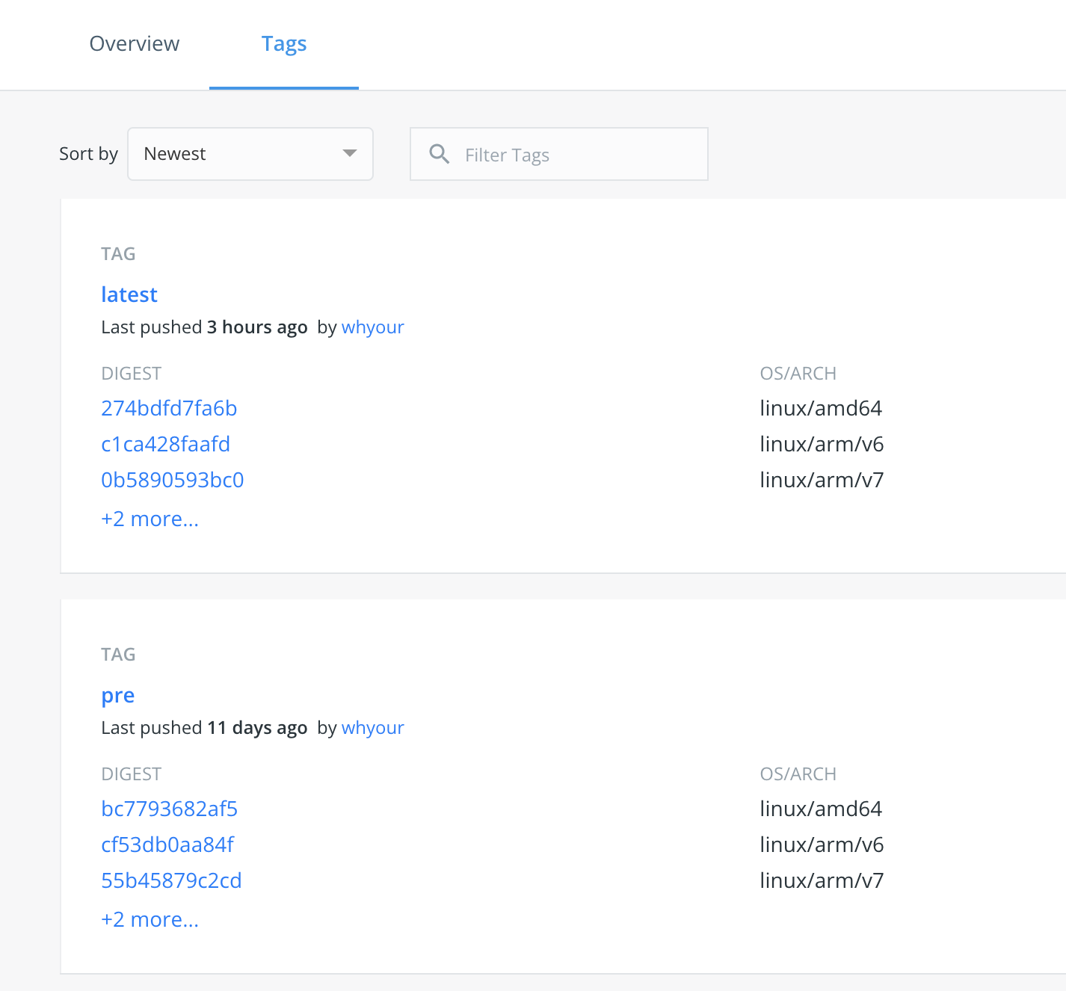
Task: Open digest 0b5890593bc0
Action: pos(173,480)
